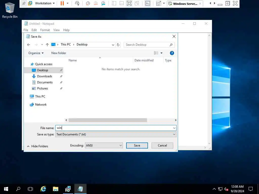Click the pin icon in VMware toolbar
The image size is (259, 194).
point(24,3)
